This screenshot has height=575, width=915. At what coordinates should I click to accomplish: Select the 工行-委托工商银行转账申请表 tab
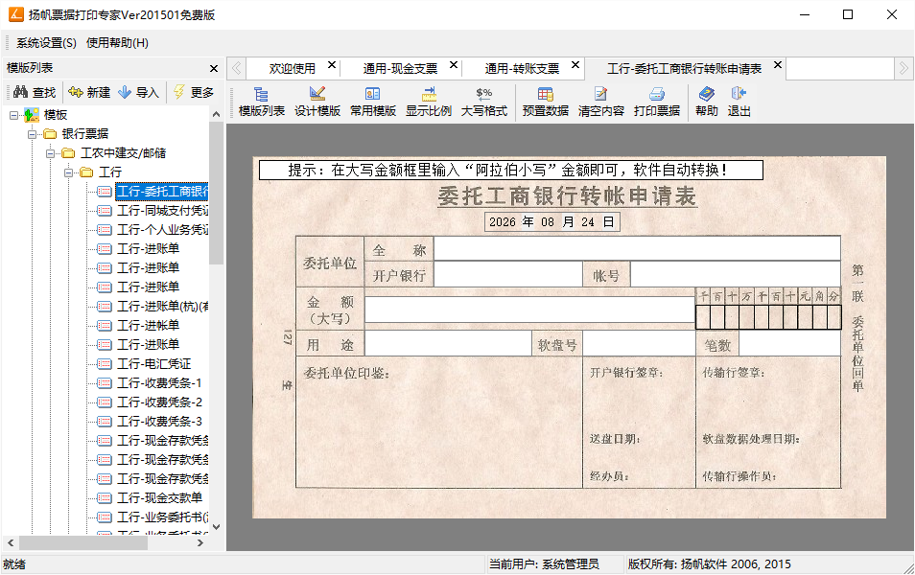click(x=684, y=69)
